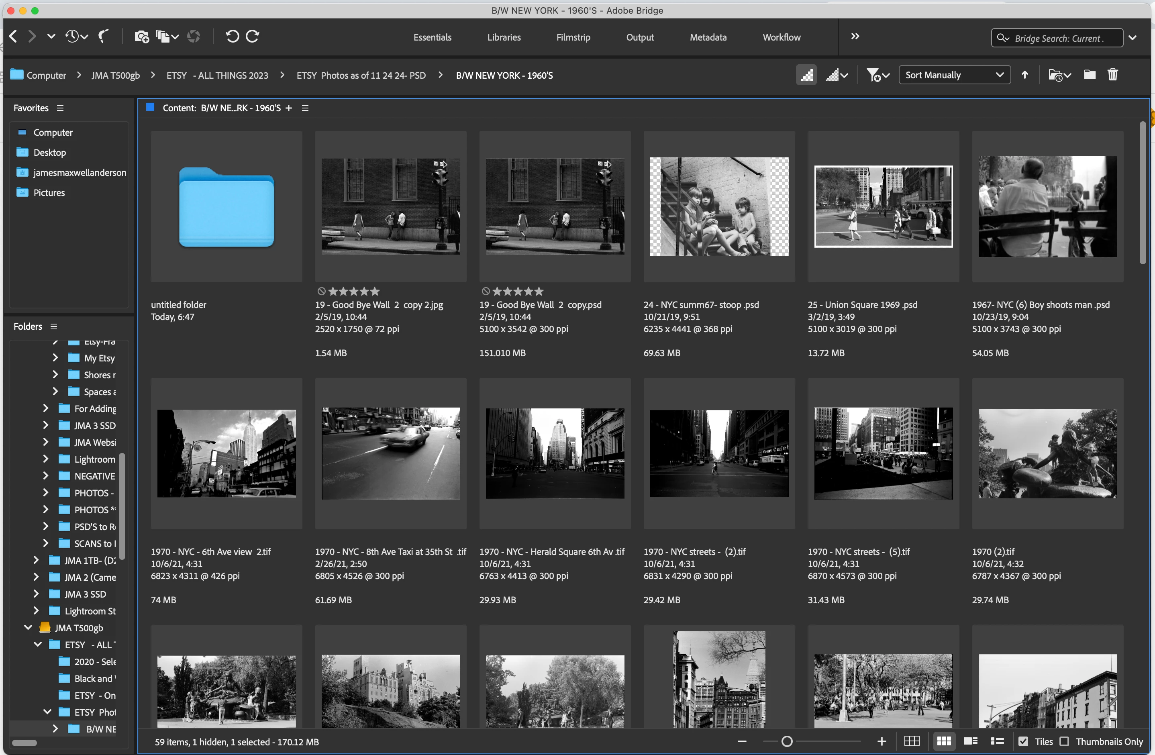
Task: Click the Get Photos from Camera icon
Action: pyautogui.click(x=141, y=37)
